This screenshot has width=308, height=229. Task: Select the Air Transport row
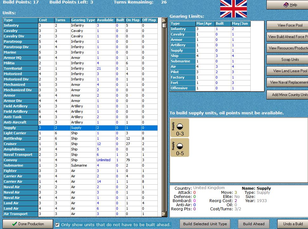pos(80,214)
